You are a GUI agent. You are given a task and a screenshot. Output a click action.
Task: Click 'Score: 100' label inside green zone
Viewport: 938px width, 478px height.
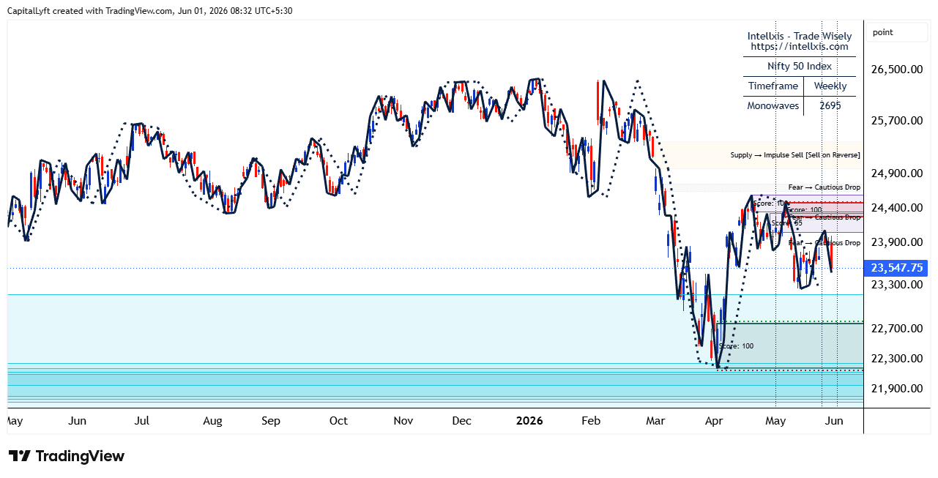736,346
